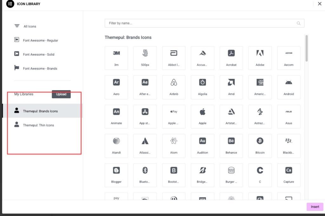Pick the Bridgestone icon
Image resolution: width=325 pixels, height=216 pixels.
(x=202, y=175)
